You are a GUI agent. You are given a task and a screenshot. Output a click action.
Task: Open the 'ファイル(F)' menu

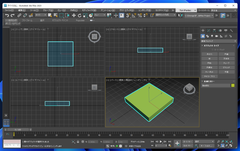pyautogui.click(x=9, y=10)
